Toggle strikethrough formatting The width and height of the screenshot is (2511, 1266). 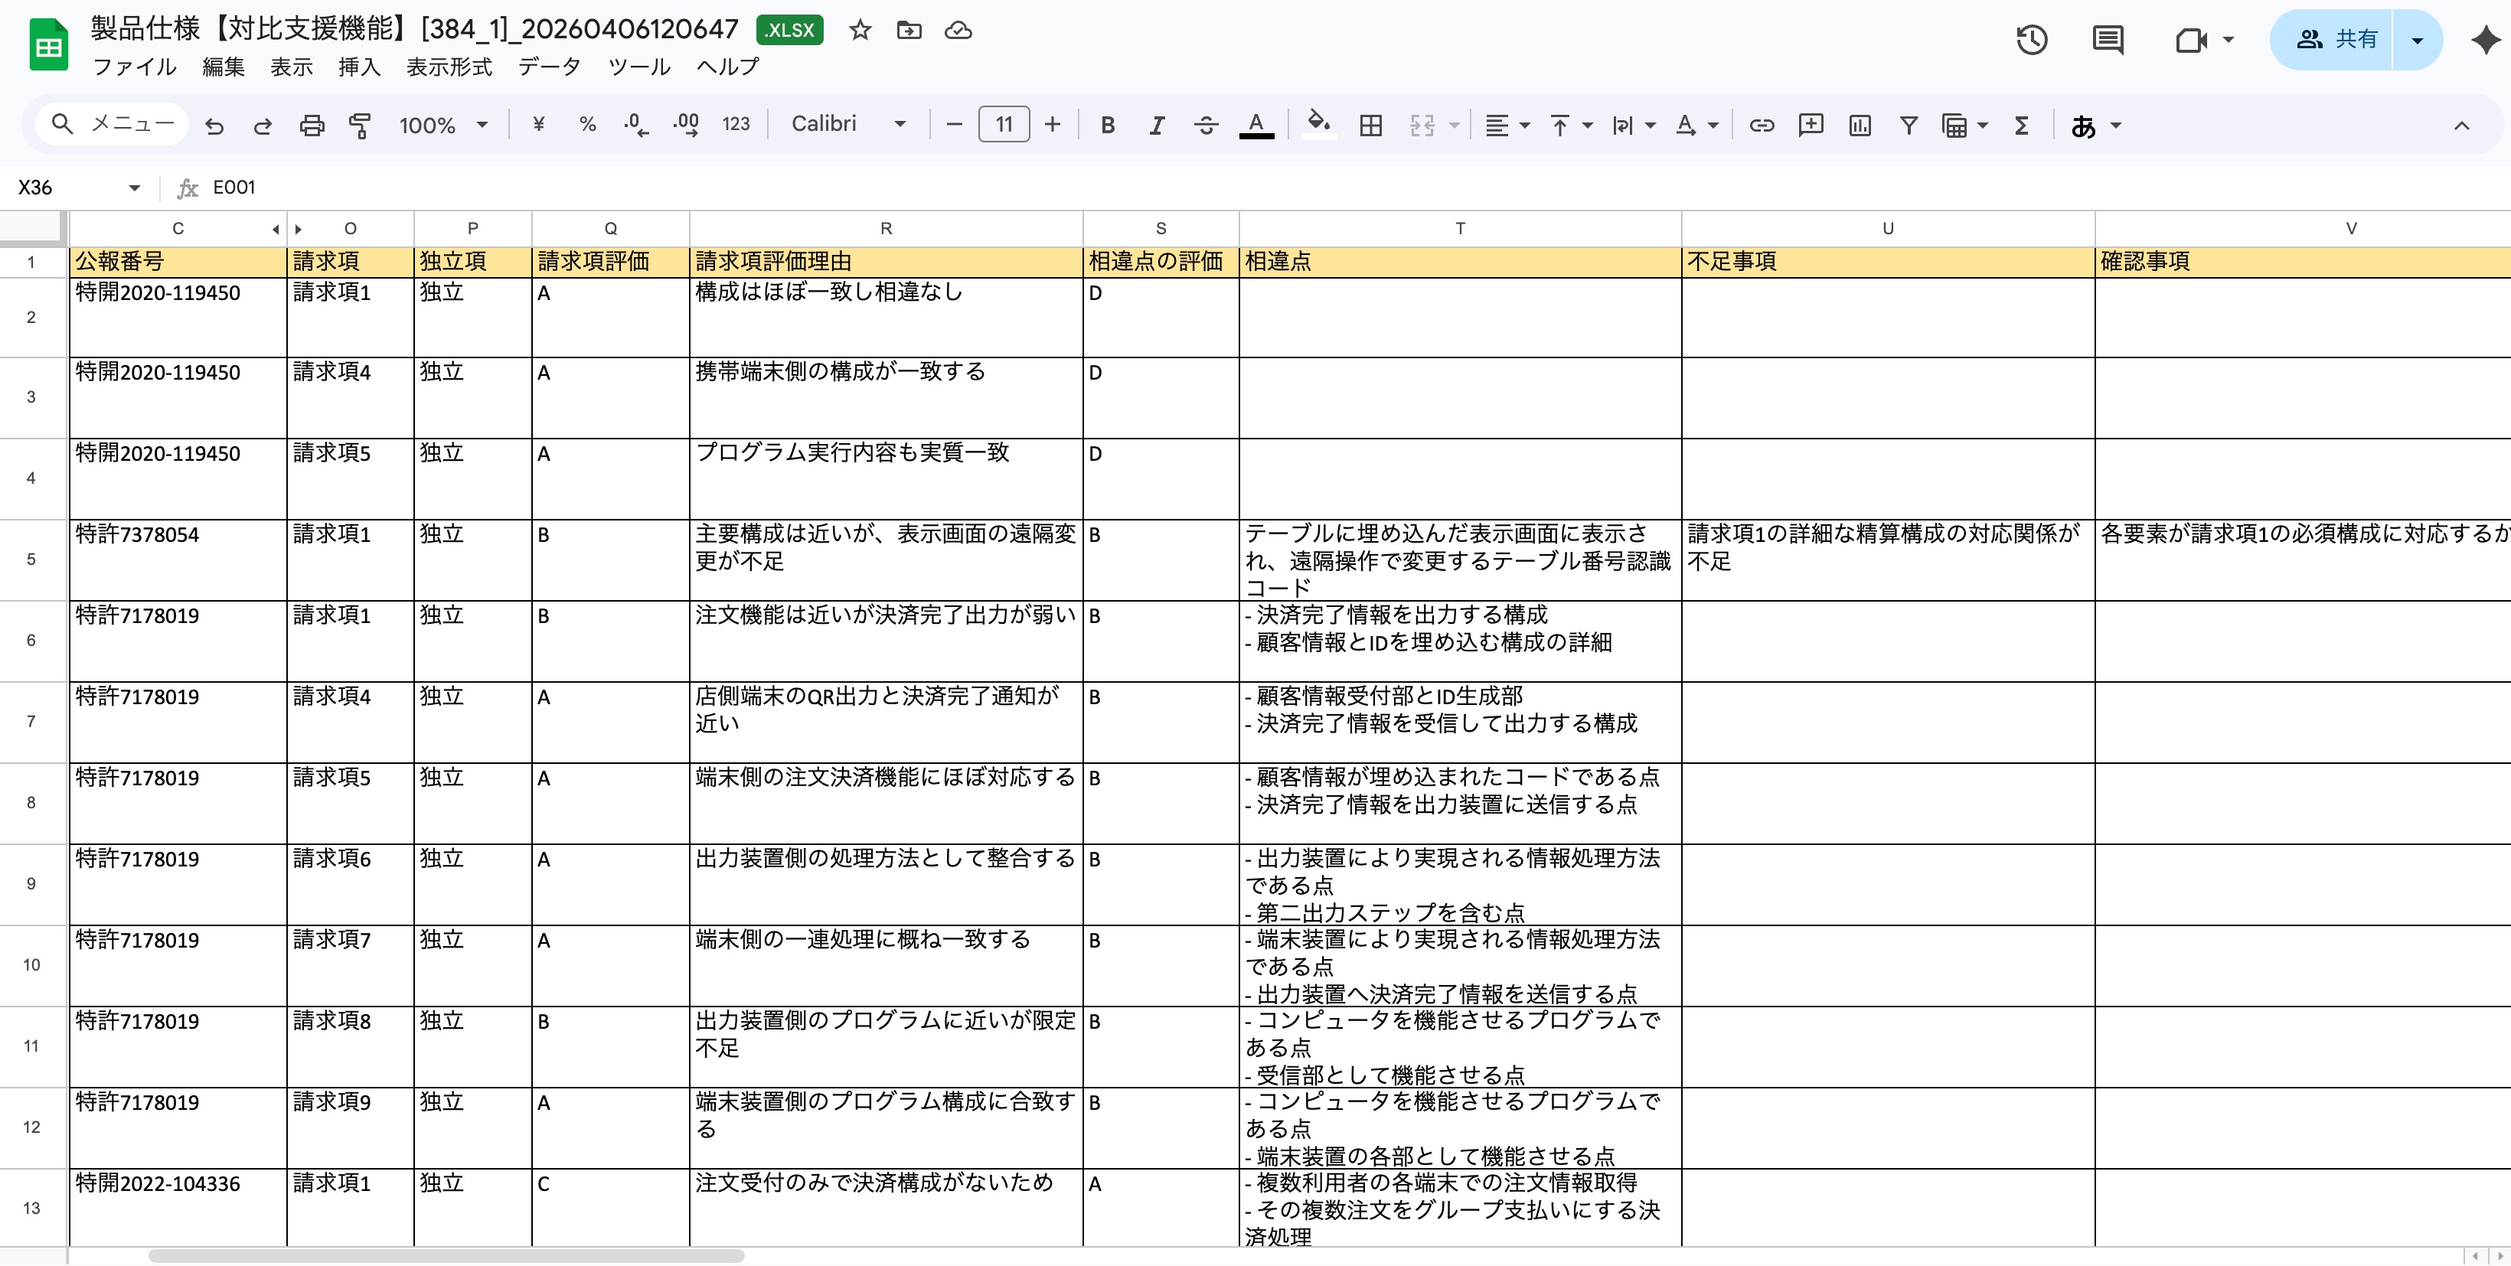tap(1206, 125)
